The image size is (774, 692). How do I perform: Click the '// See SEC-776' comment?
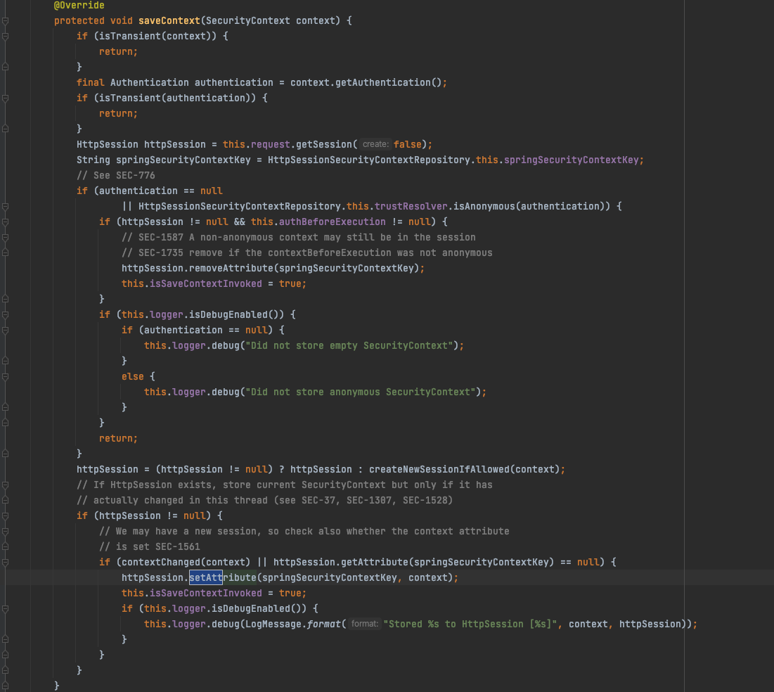coord(115,175)
